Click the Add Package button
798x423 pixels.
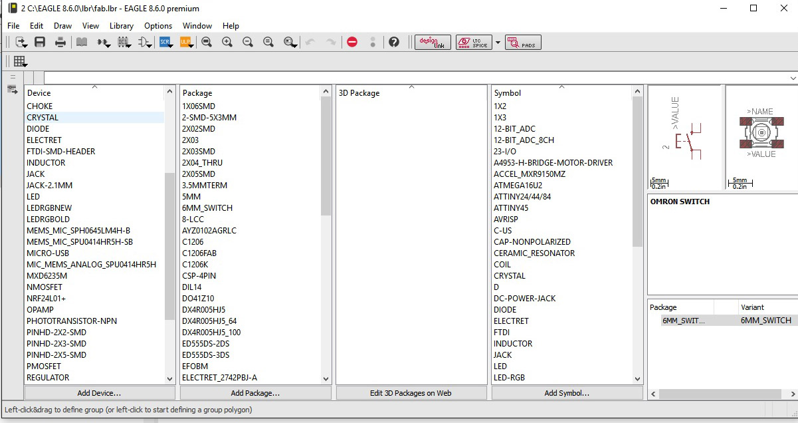pyautogui.click(x=255, y=393)
